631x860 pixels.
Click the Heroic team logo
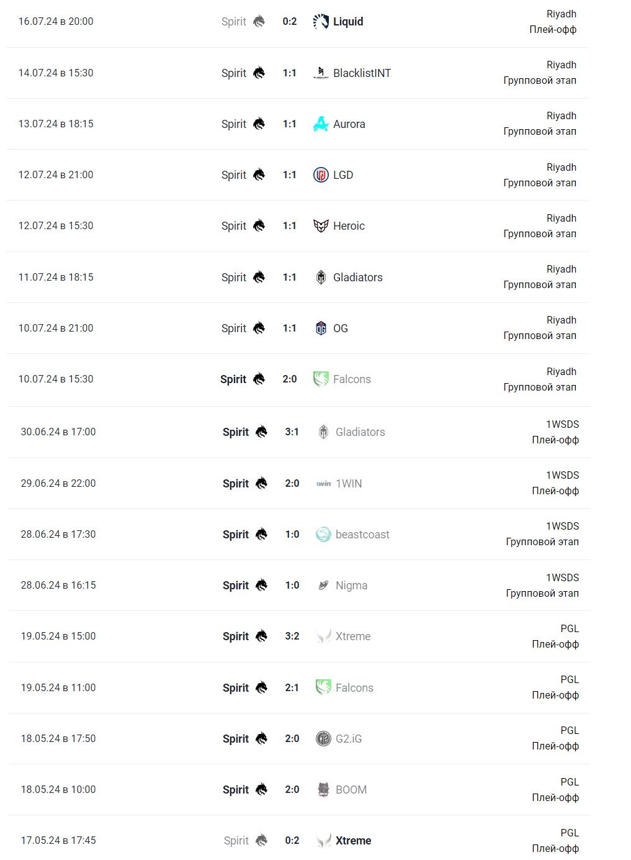pos(321,226)
